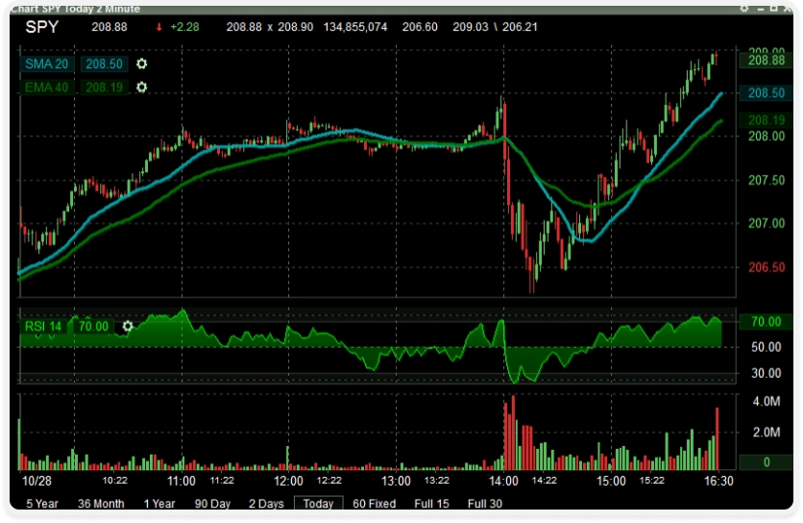Screen dimensions: 803x523
Task: Select the 2 Days timeframe
Action: (x=266, y=504)
